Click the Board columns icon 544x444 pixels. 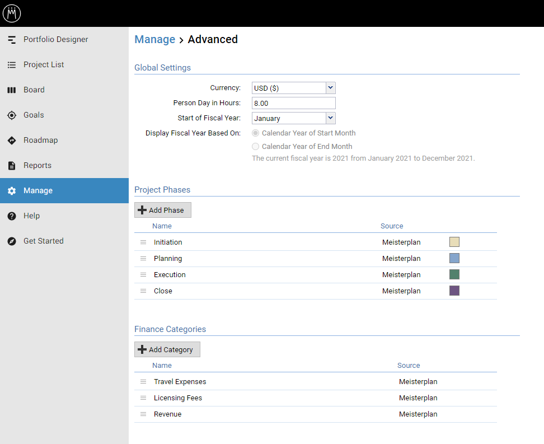tap(12, 90)
